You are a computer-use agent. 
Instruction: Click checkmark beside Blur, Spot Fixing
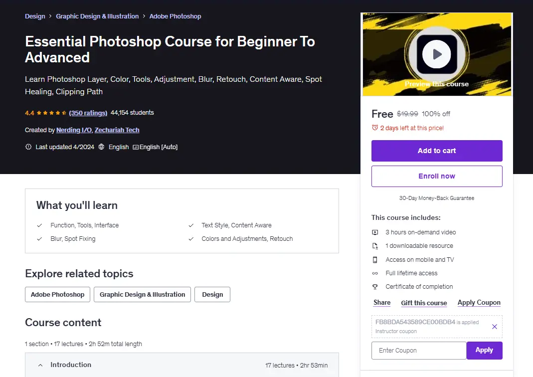(x=39, y=239)
